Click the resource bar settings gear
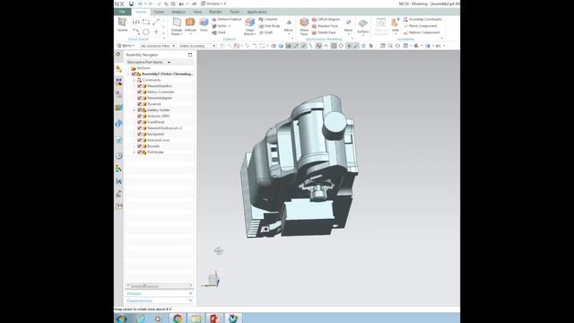The width and height of the screenshot is (574, 323). [x=118, y=54]
